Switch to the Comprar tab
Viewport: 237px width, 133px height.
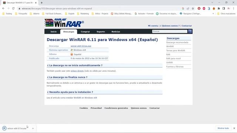click(85, 32)
